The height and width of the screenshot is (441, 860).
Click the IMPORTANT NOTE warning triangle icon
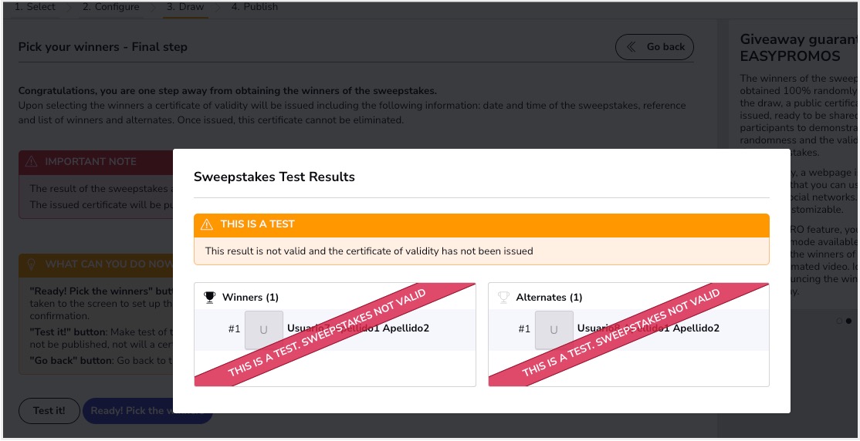pyautogui.click(x=31, y=162)
